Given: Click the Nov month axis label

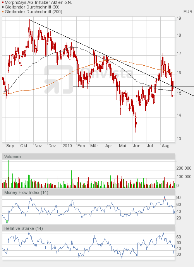Looking at the screenshot, I should tap(38, 146).
